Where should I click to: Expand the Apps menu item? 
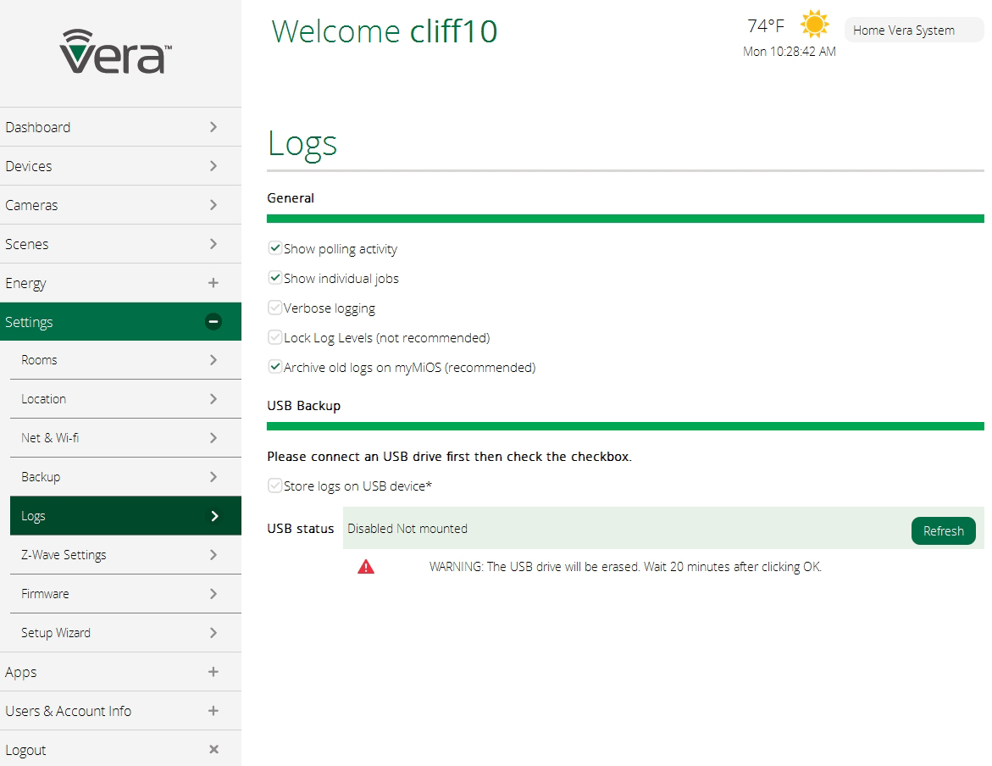[120, 672]
